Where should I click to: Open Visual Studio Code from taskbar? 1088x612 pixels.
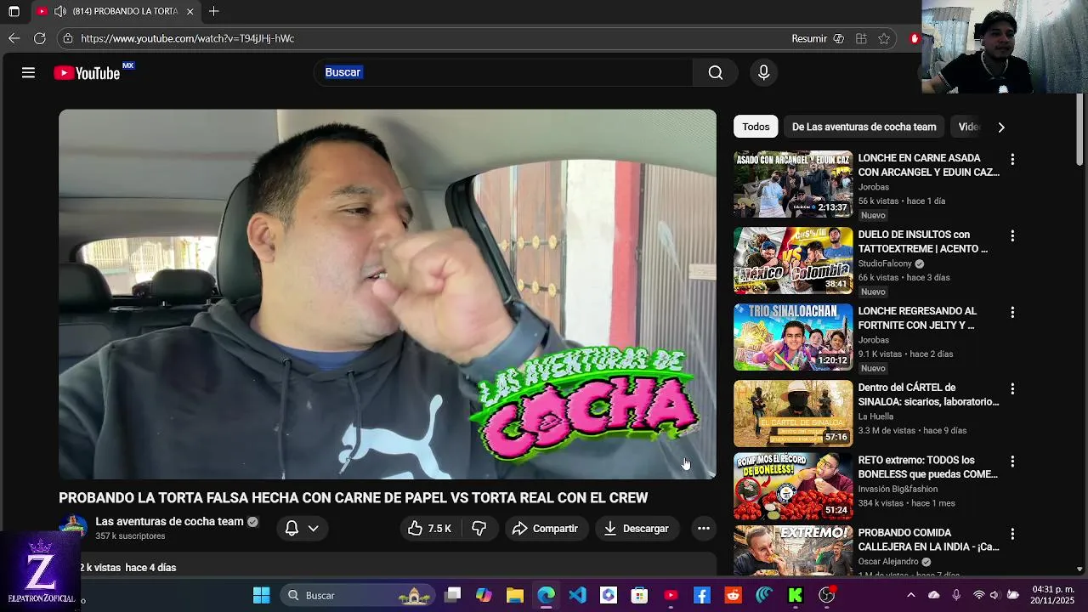pos(577,595)
